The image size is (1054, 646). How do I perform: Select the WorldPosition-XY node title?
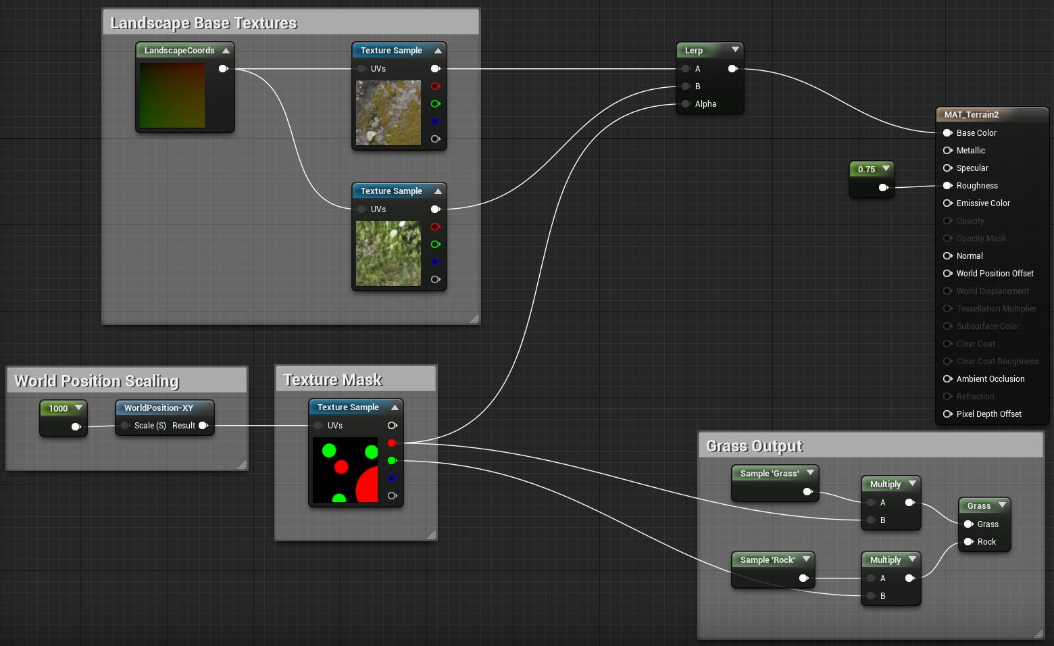click(x=159, y=408)
